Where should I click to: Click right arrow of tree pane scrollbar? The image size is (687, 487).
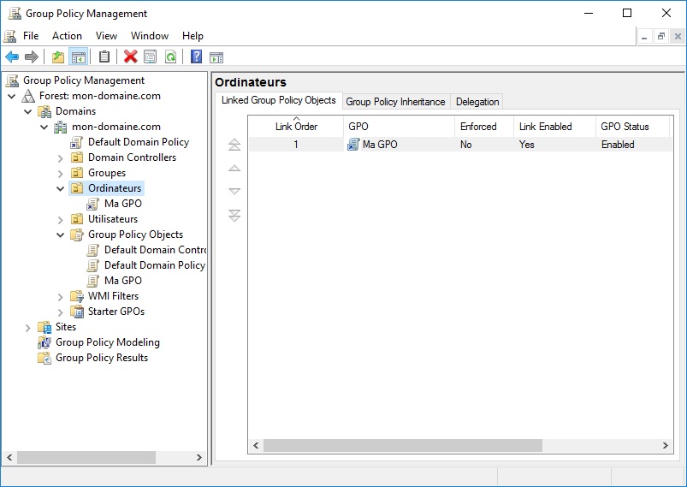tap(199, 458)
